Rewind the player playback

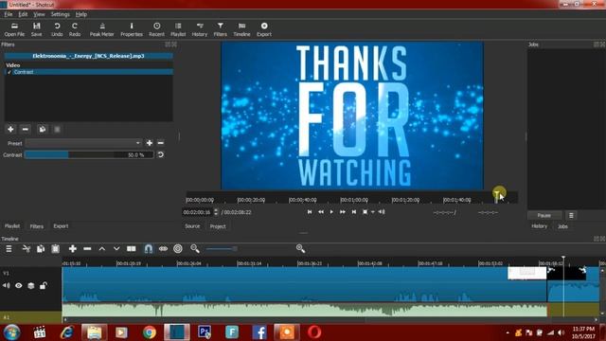(321, 212)
